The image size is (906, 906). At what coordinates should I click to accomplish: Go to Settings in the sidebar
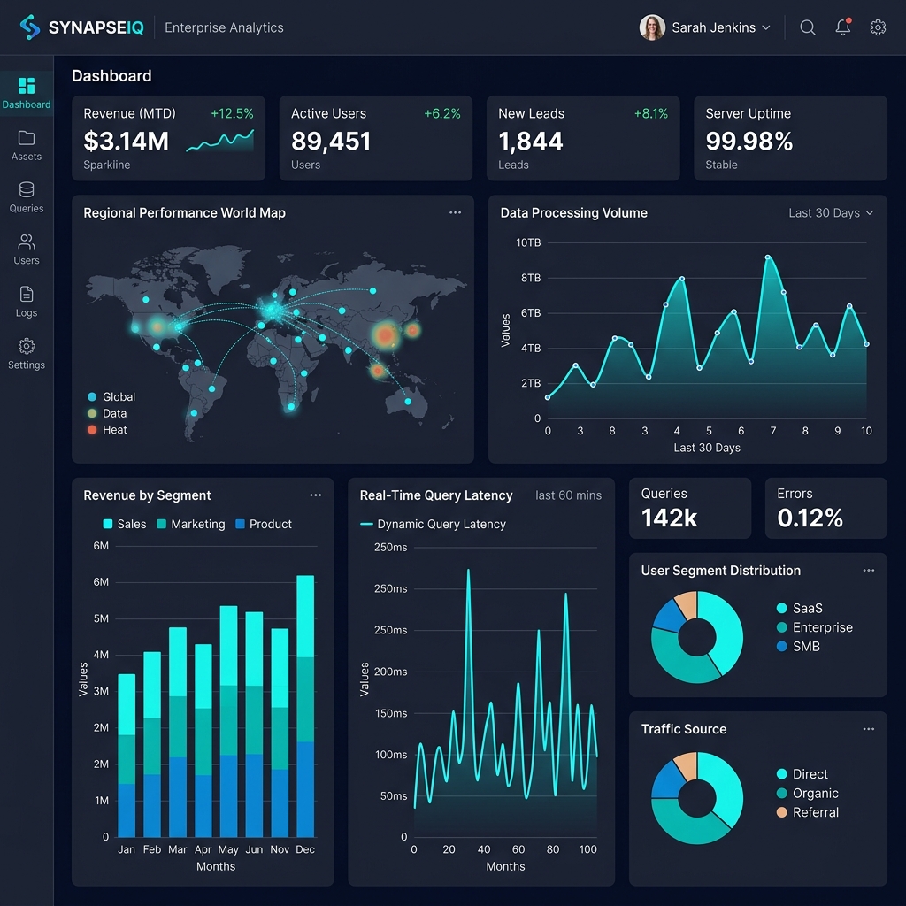pos(27,352)
